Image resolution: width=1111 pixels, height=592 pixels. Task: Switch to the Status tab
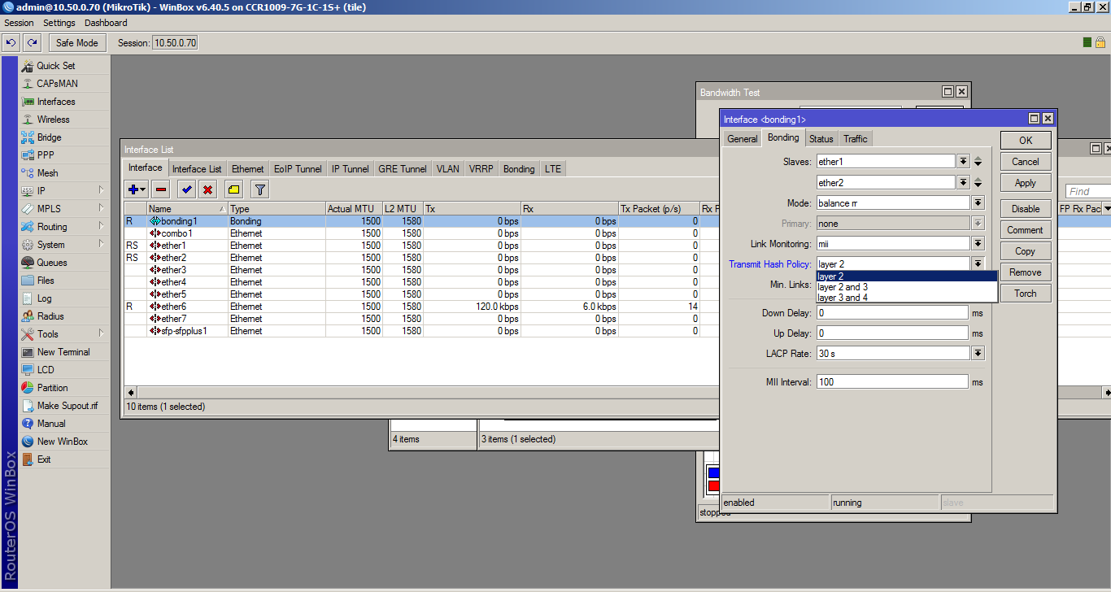(x=821, y=139)
